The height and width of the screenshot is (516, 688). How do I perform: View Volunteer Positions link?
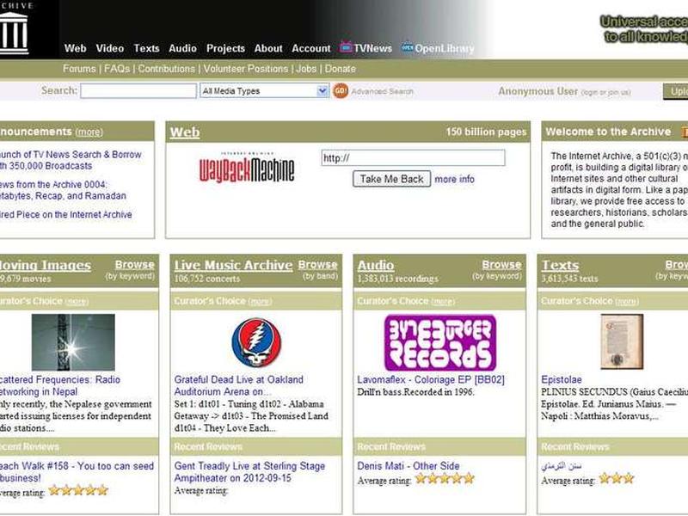[246, 69]
